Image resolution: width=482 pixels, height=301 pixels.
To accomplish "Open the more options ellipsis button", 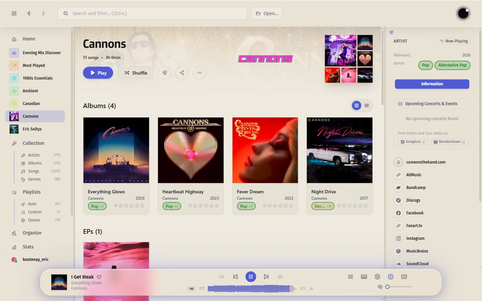I will (199, 73).
